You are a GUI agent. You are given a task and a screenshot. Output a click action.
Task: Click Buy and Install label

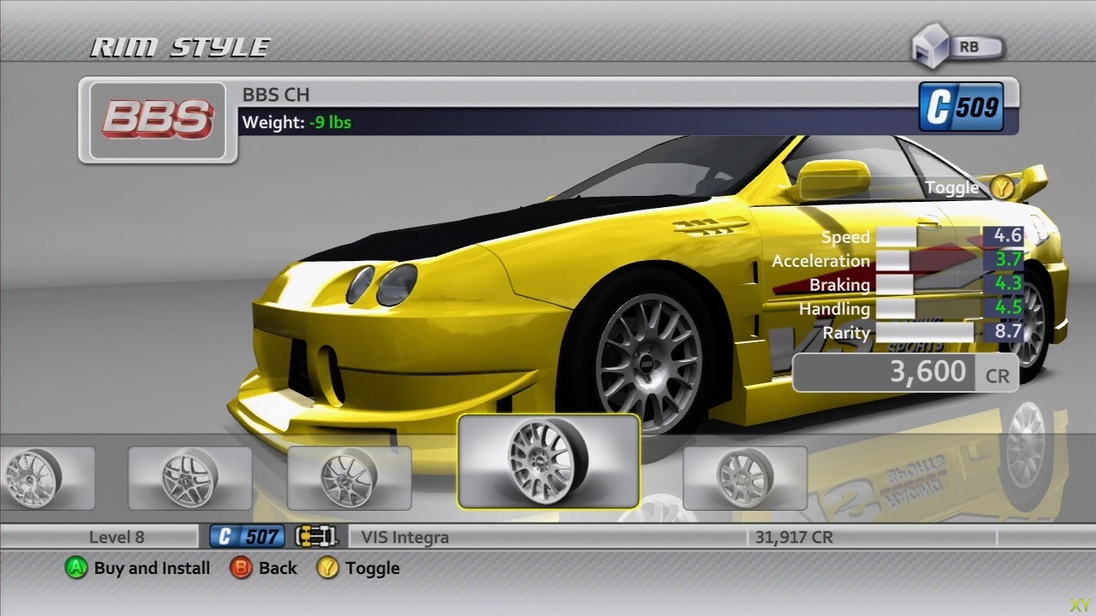pos(152,568)
